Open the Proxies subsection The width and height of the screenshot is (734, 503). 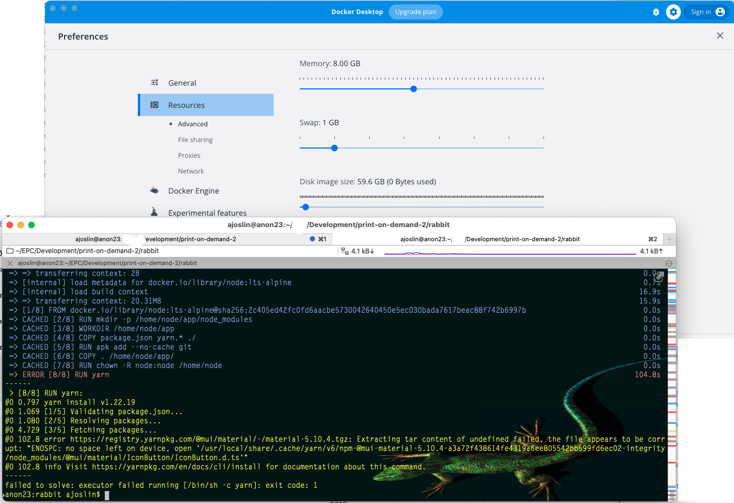coord(189,156)
